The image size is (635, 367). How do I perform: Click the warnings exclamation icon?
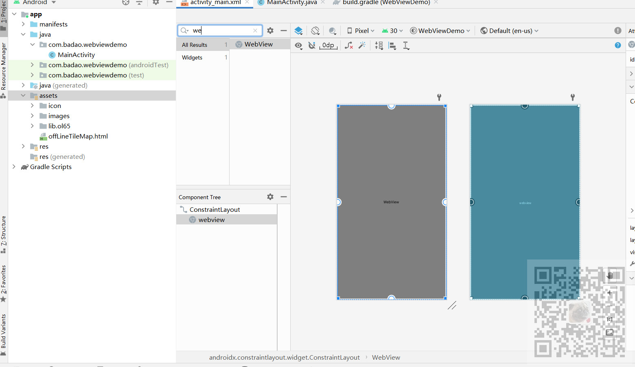click(x=618, y=31)
